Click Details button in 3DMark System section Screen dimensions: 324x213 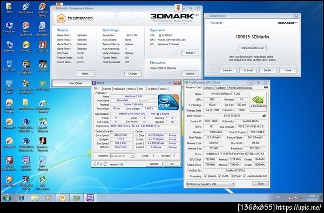point(190,53)
